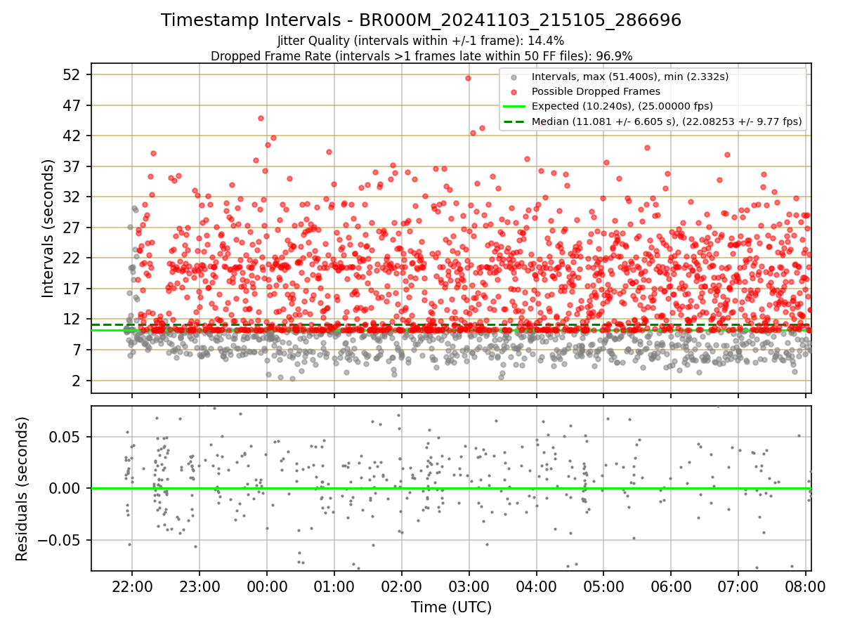Click the x-axis tick label '00:00'
Viewport: 843px width, 632px height.
[x=266, y=586]
